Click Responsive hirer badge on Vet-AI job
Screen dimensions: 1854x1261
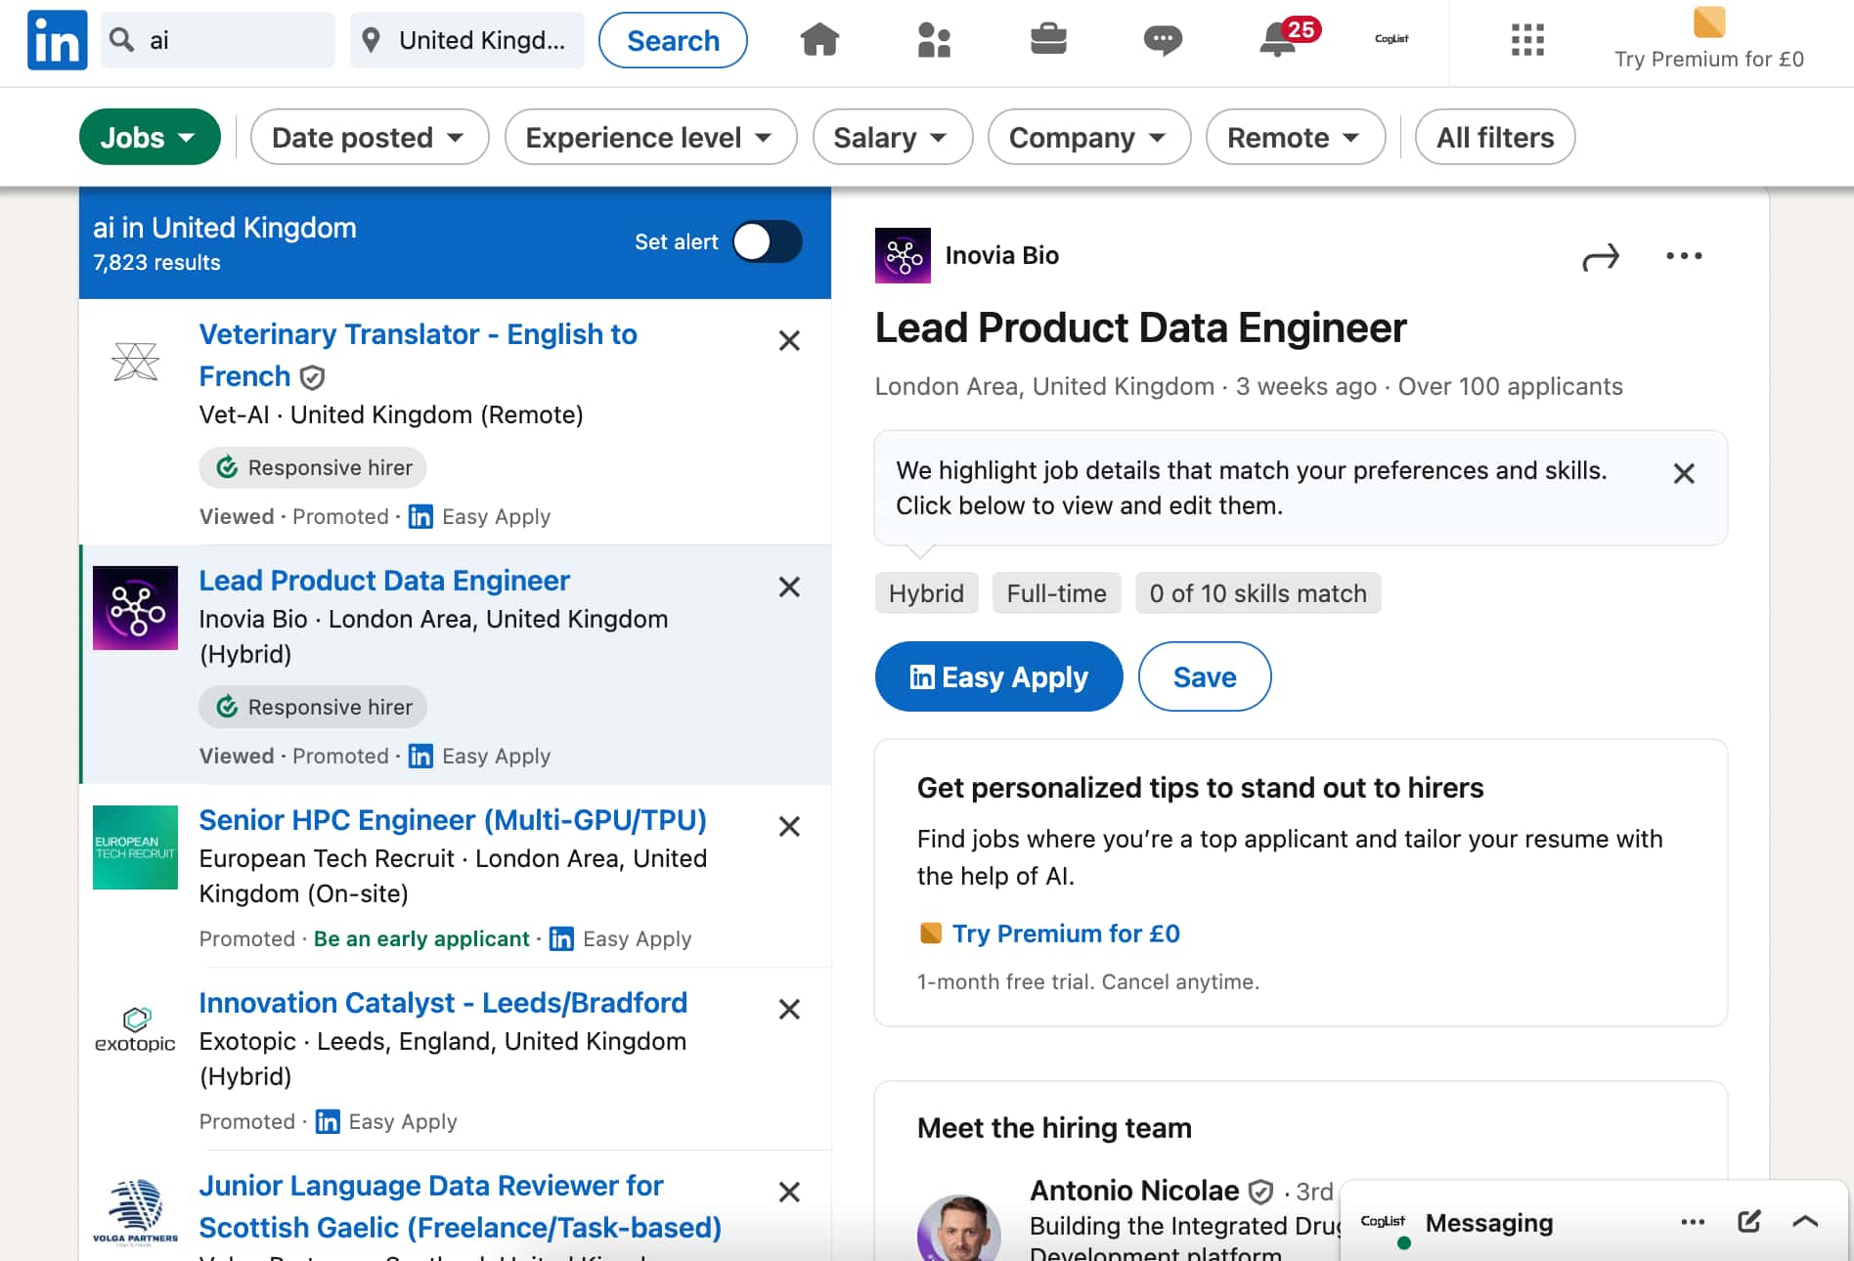point(313,468)
